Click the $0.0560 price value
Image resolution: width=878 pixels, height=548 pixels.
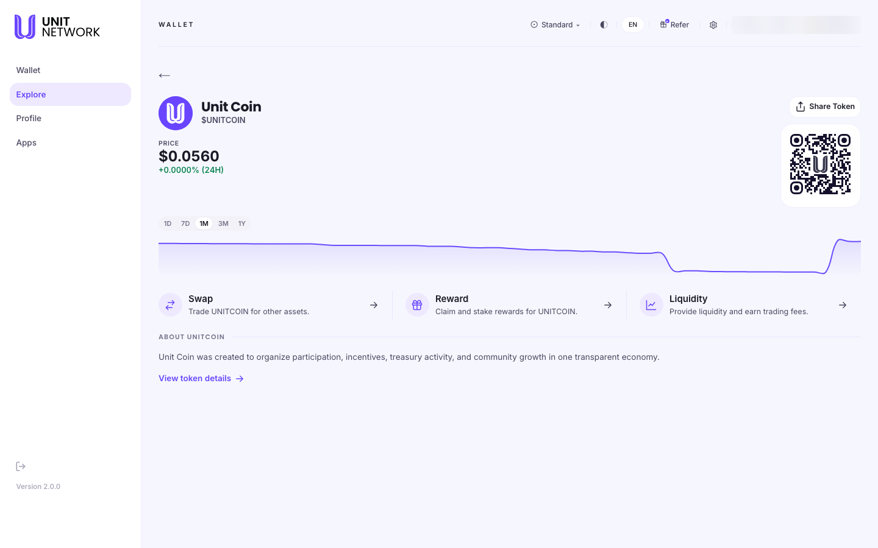(x=189, y=156)
